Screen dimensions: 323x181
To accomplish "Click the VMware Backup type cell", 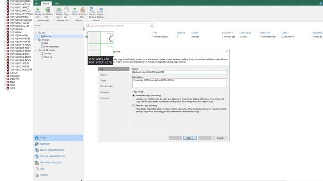I will [x=160, y=37].
